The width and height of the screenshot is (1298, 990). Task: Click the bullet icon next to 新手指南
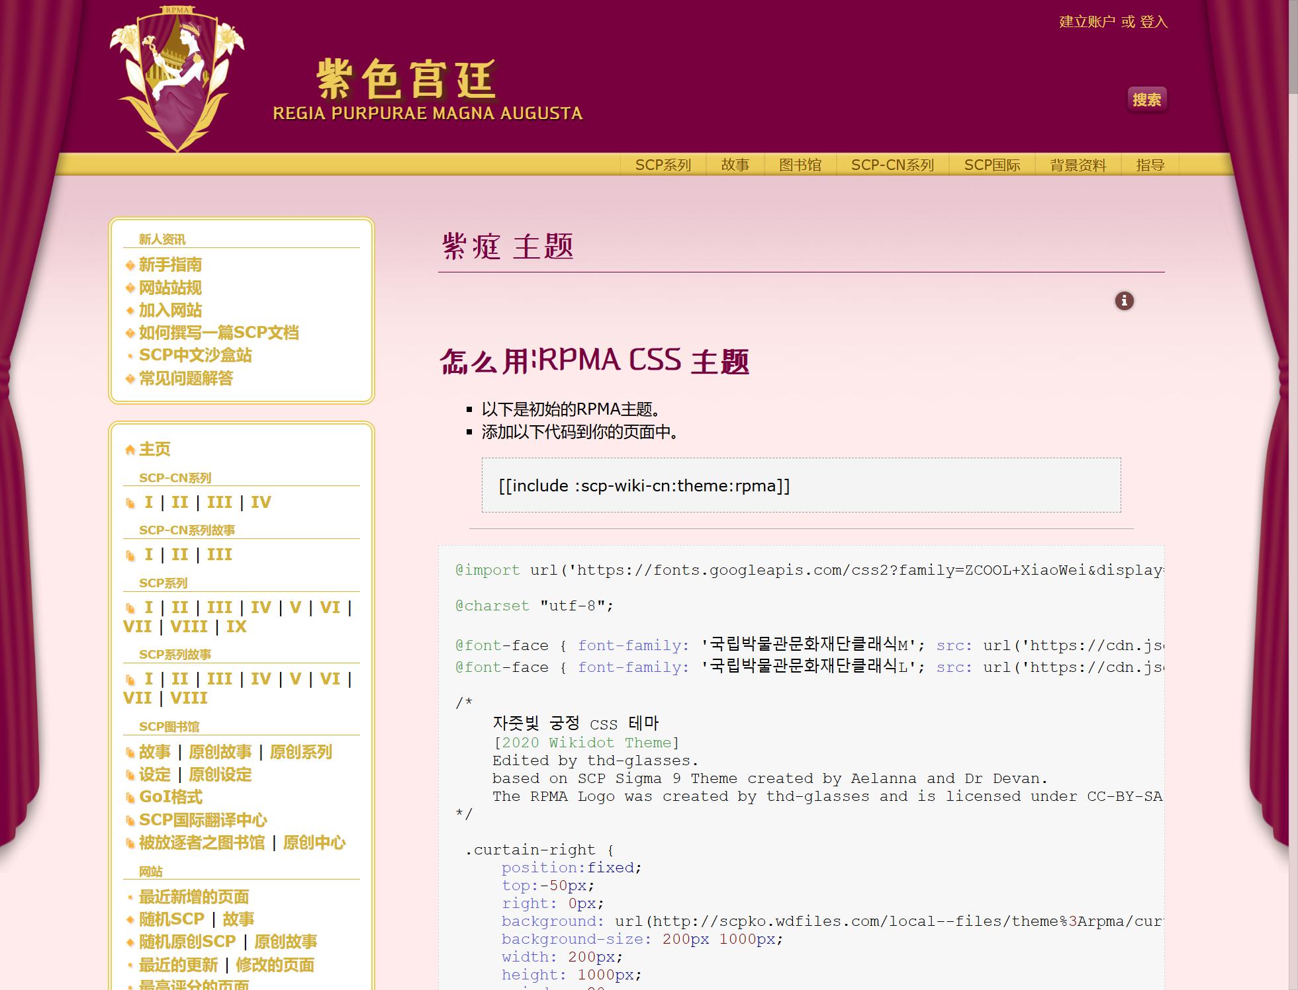pos(130,266)
